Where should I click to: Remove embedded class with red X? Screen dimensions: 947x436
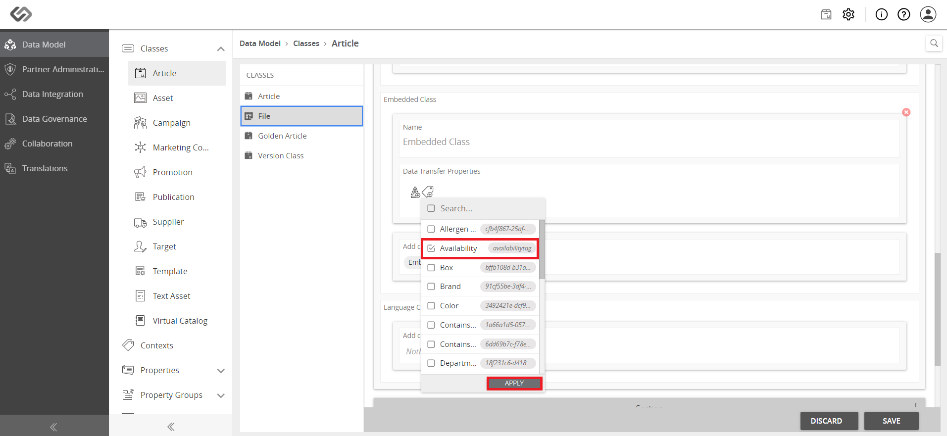[x=906, y=112]
